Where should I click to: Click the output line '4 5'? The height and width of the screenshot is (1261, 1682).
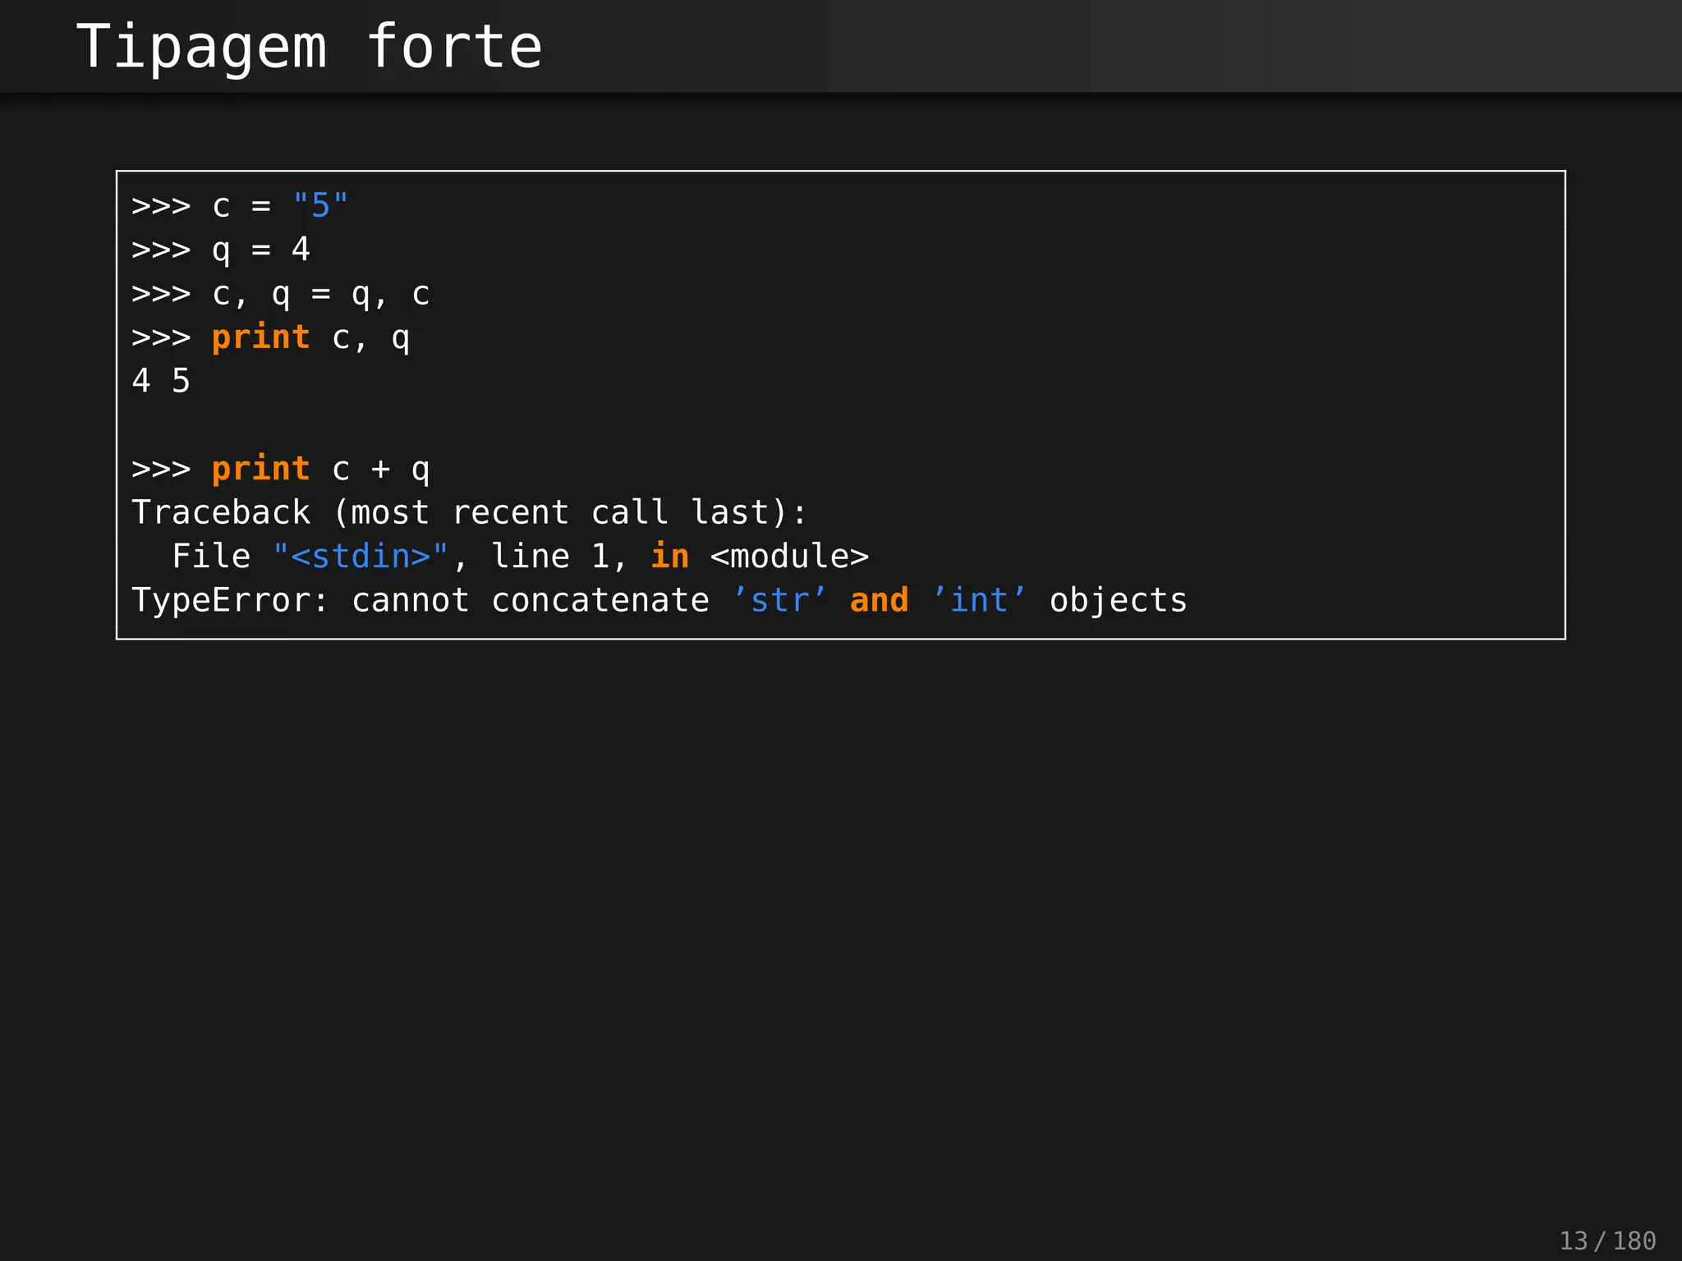(161, 381)
